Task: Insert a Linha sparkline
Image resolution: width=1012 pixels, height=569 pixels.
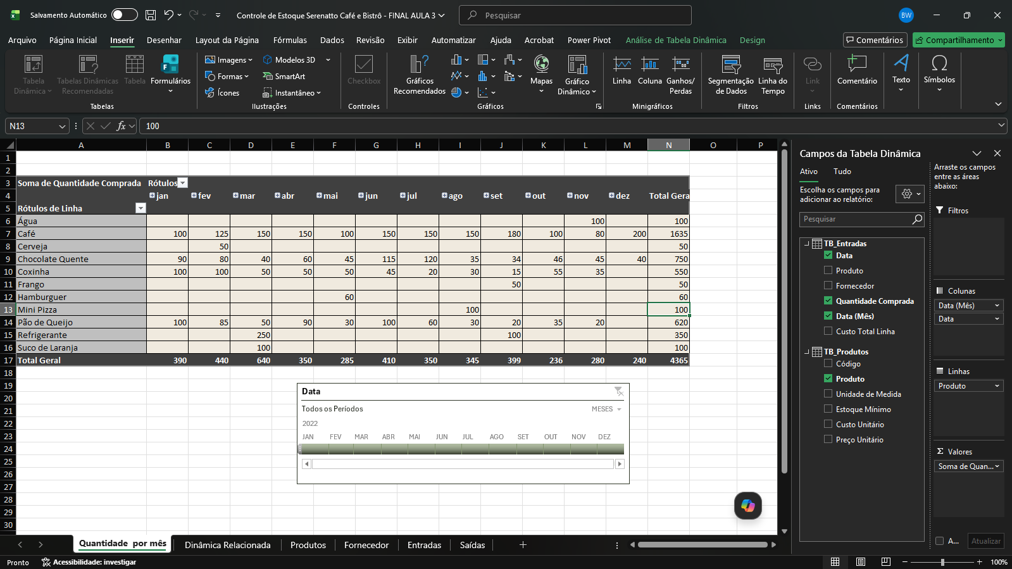Action: [x=622, y=70]
